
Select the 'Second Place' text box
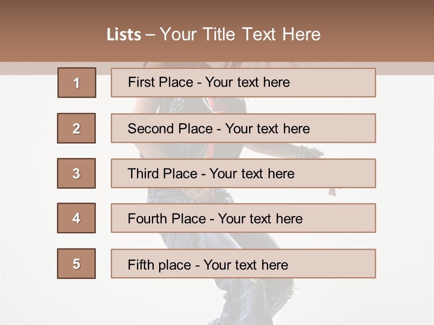tap(243, 128)
